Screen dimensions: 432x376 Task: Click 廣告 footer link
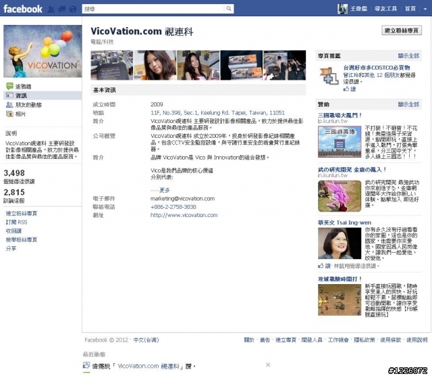pyautogui.click(x=265, y=340)
